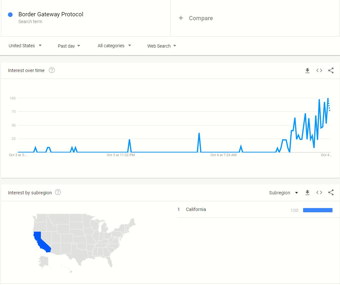Open embed code for Interest over time
Screen dimensions: 340x285
click(319, 70)
